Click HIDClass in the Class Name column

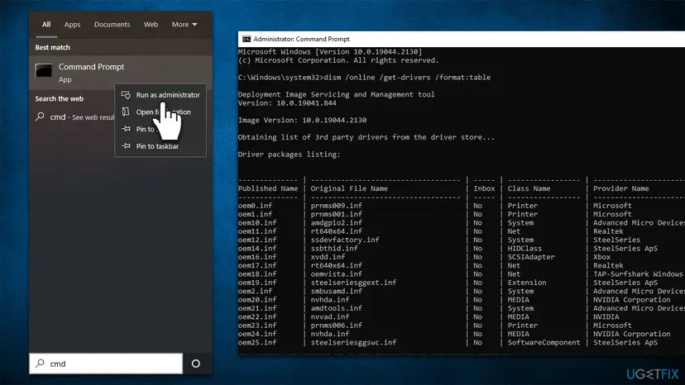tap(525, 249)
